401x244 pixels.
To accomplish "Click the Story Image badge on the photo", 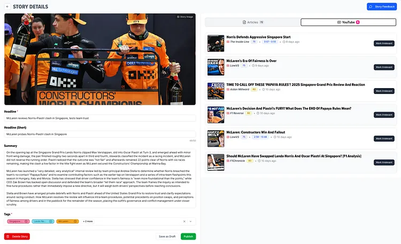I will coord(185,17).
